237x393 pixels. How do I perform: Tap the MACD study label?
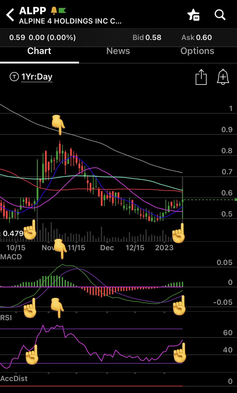(11, 257)
